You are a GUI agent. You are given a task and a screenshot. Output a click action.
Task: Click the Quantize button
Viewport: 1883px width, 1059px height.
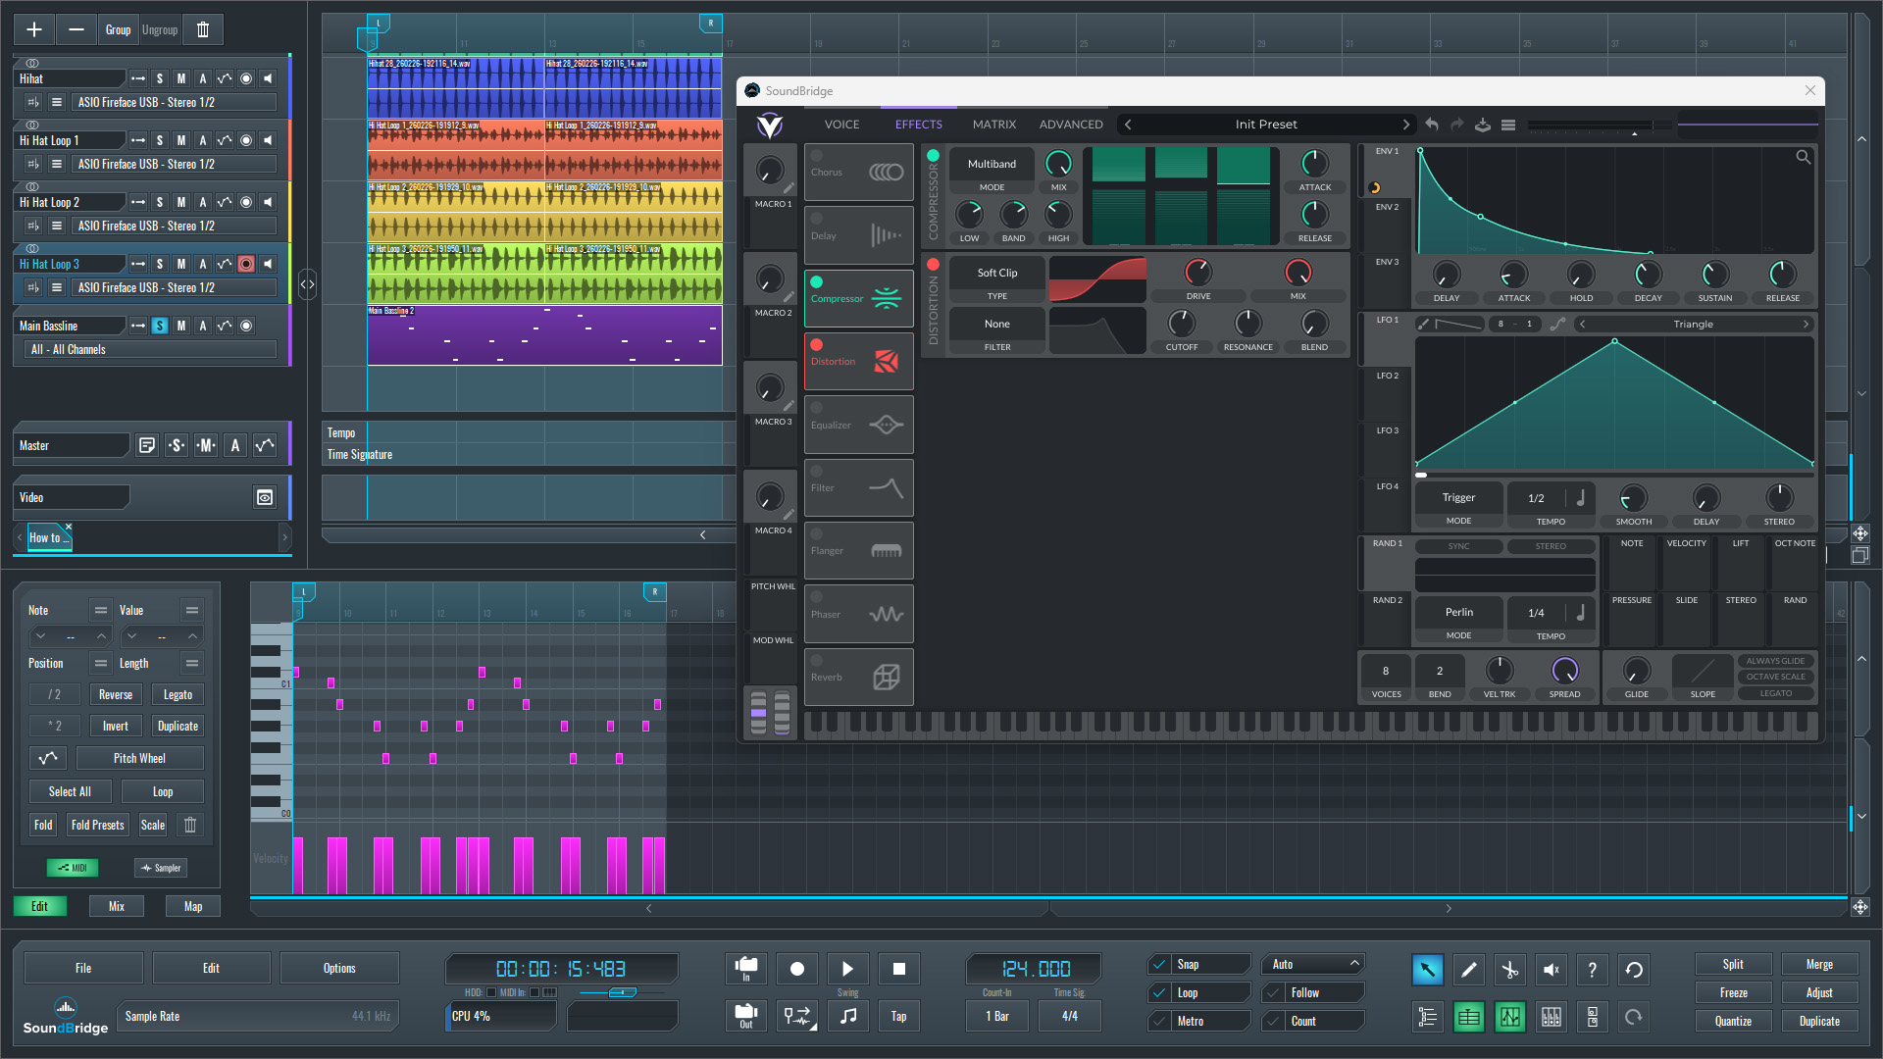click(x=1733, y=1021)
